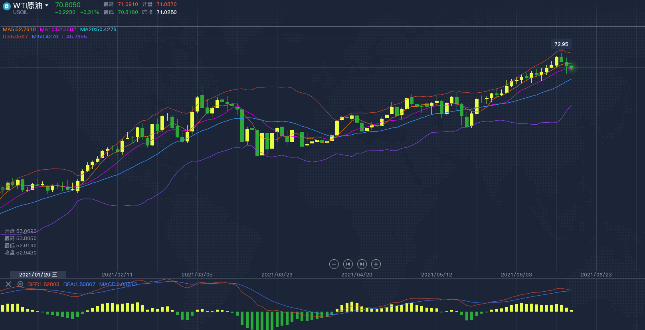Viewport: 645px width, 330px height.
Task: Click the DIFF:1.82803 value in MACD panel
Action: point(43,284)
